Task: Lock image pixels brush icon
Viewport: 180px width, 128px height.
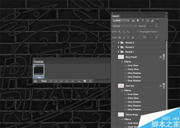Action: click(x=124, y=37)
